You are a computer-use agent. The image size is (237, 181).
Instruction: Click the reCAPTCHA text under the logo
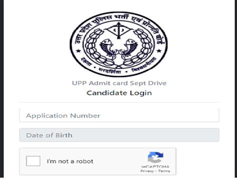155,166
